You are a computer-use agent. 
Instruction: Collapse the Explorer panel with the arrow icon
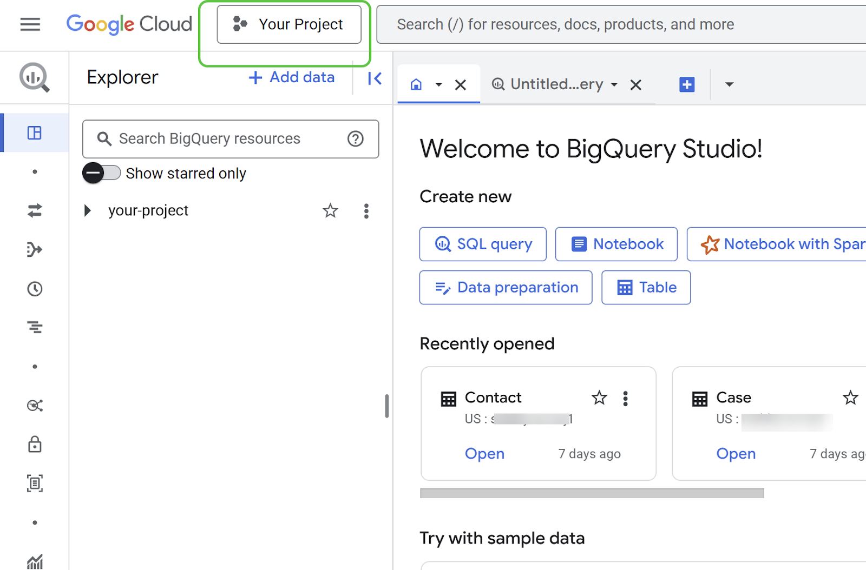[375, 78]
